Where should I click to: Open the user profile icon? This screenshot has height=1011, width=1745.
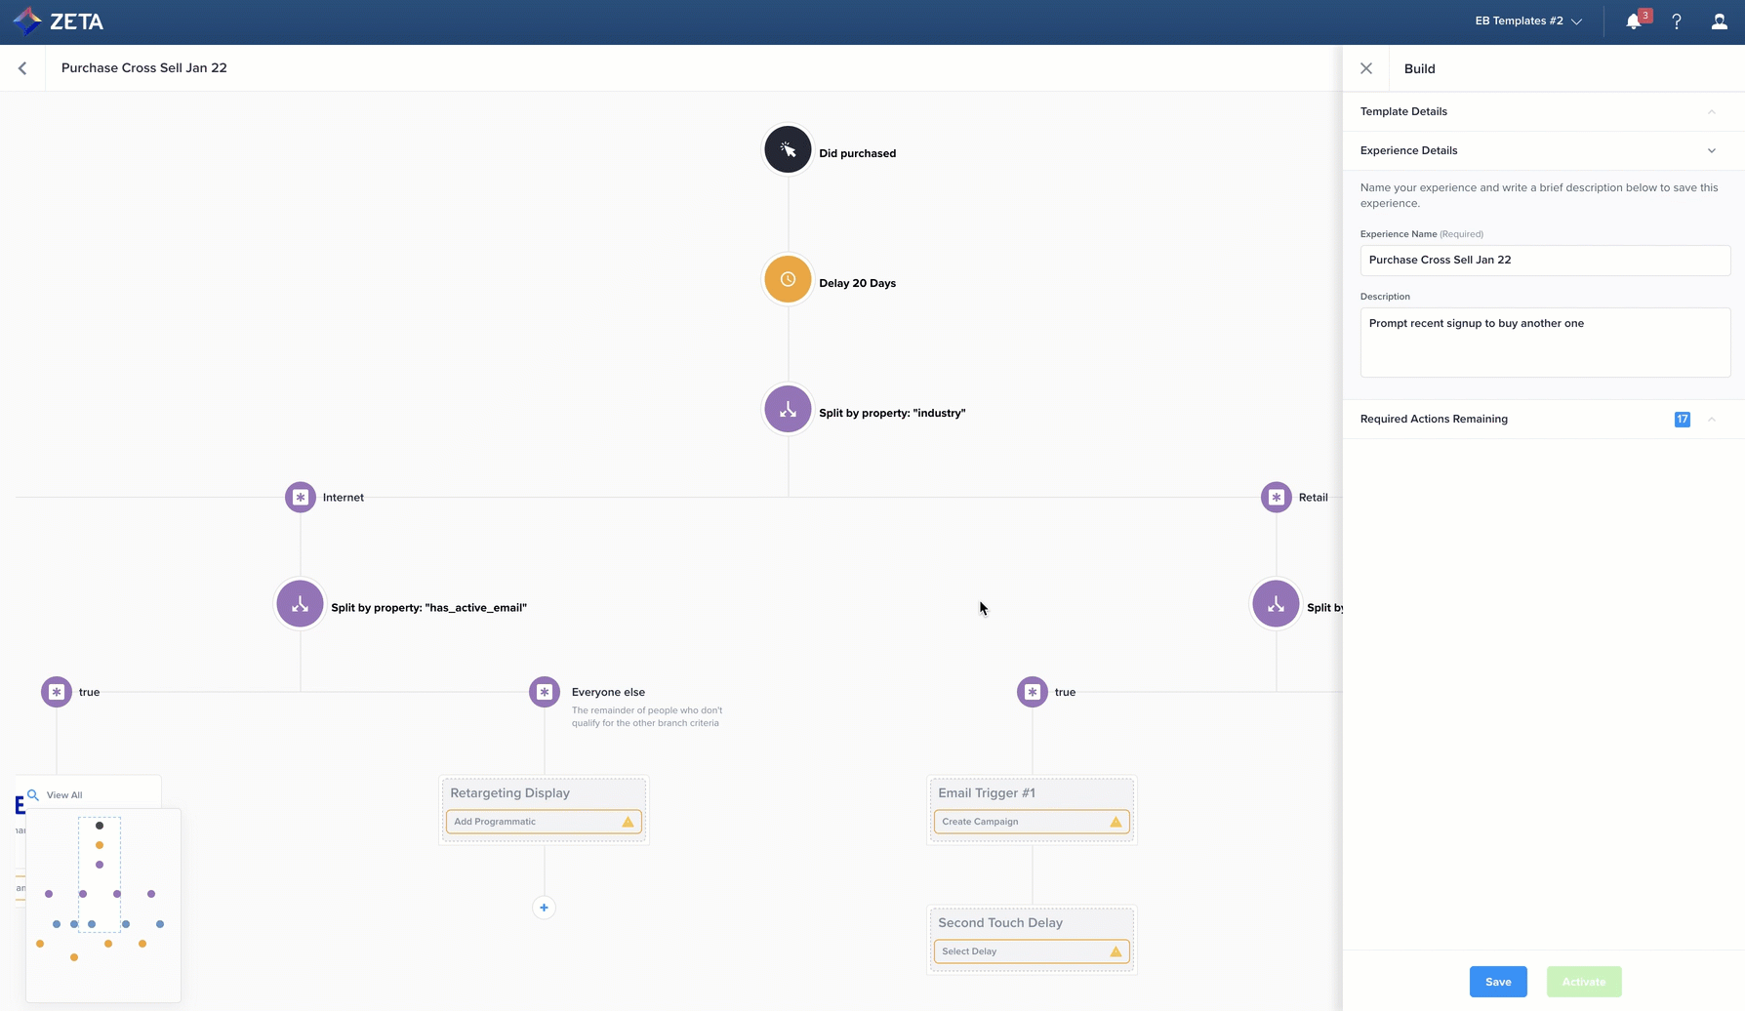point(1719,21)
